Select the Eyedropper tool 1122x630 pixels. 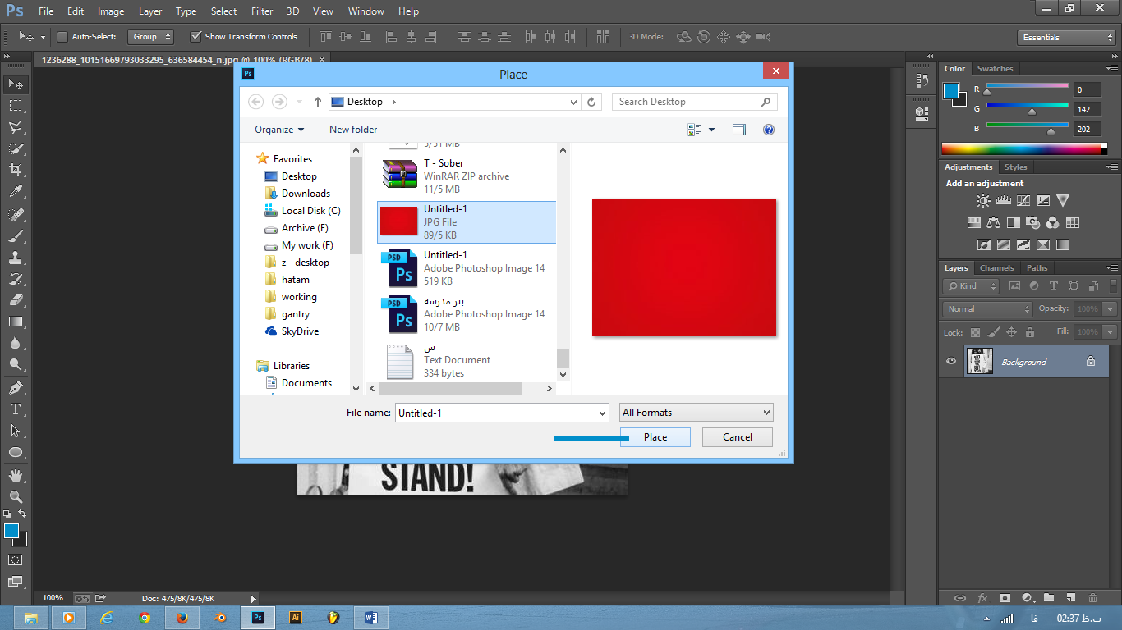click(16, 191)
